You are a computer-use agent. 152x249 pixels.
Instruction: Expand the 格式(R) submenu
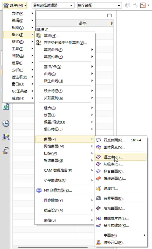[19, 42]
